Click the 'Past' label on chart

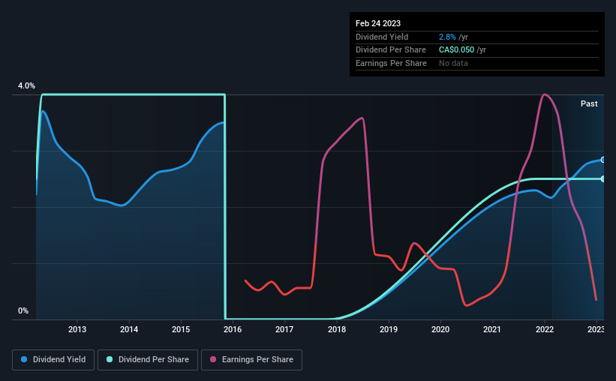tap(589, 103)
